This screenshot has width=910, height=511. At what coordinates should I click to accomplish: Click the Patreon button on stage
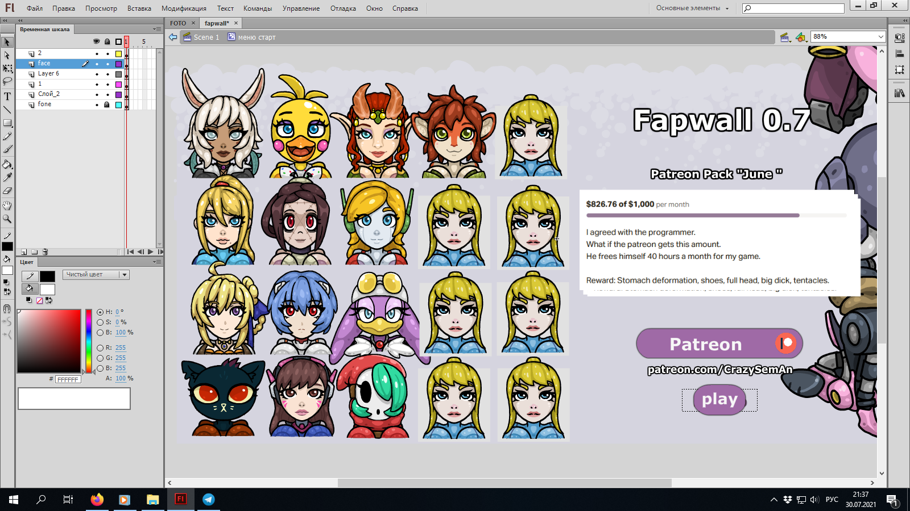(x=719, y=344)
